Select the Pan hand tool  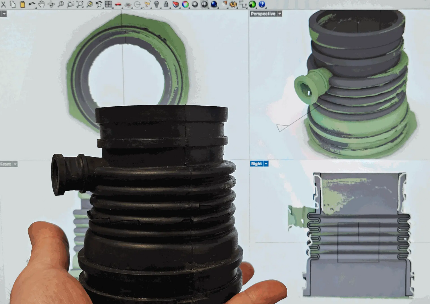(x=42, y=4)
